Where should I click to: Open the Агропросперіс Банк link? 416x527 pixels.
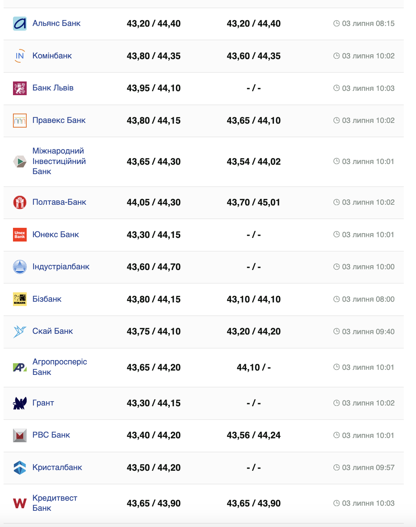pos(59,367)
